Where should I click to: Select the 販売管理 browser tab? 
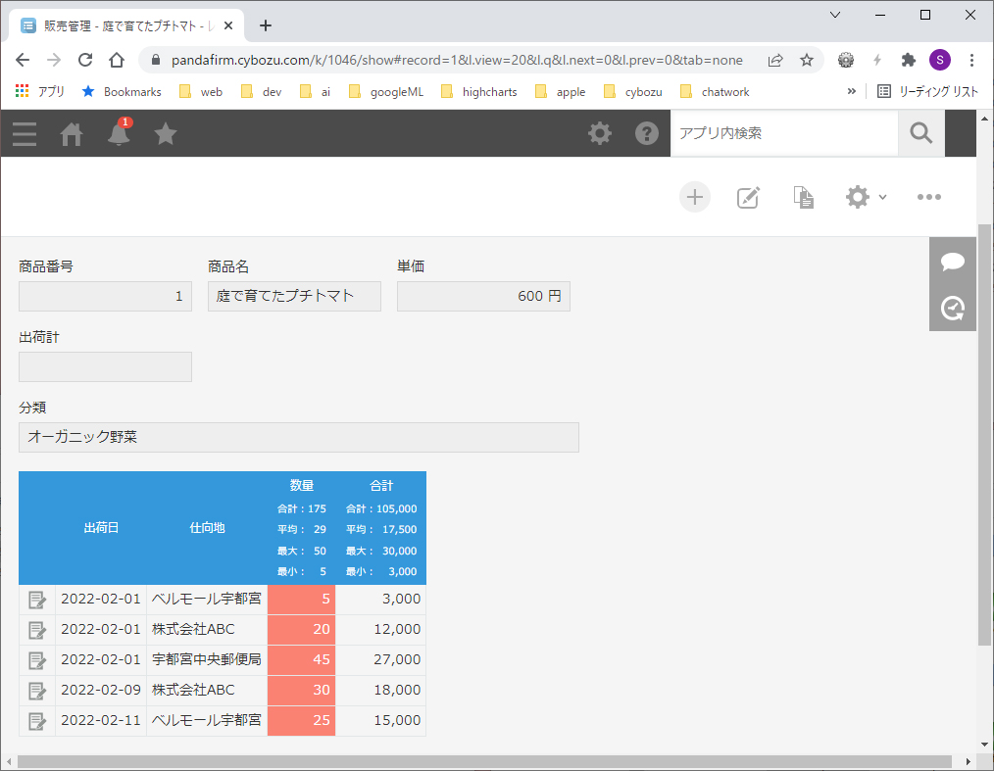pyautogui.click(x=126, y=26)
